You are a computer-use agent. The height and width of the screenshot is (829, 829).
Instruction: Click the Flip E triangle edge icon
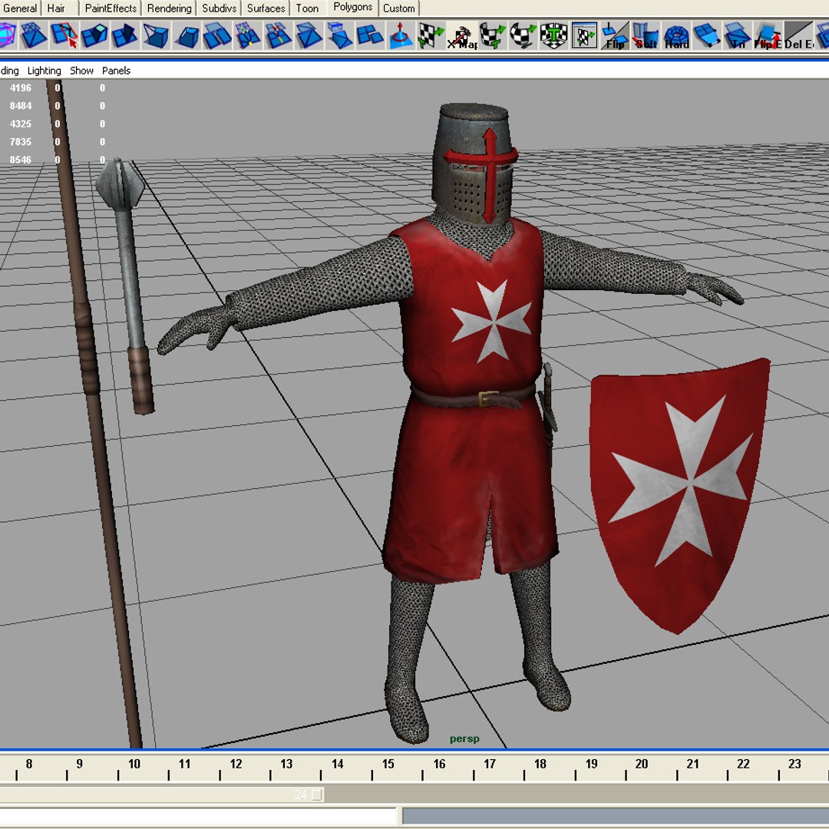tap(768, 36)
